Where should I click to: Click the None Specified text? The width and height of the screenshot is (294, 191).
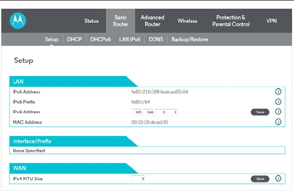29,150
